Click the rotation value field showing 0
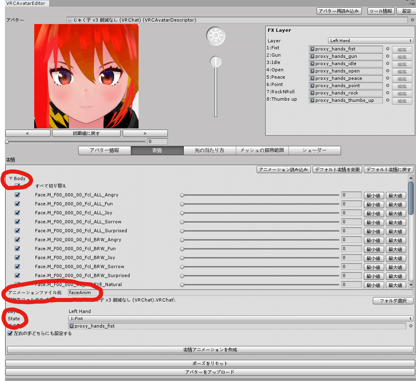416x381 pixels. point(158,141)
